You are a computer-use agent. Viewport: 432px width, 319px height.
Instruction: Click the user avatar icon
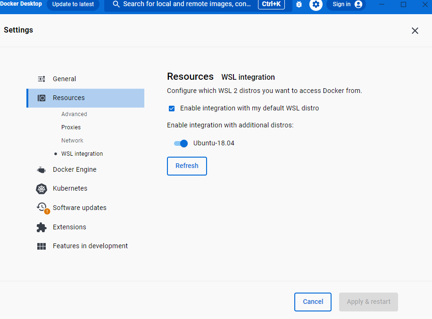pos(358,4)
